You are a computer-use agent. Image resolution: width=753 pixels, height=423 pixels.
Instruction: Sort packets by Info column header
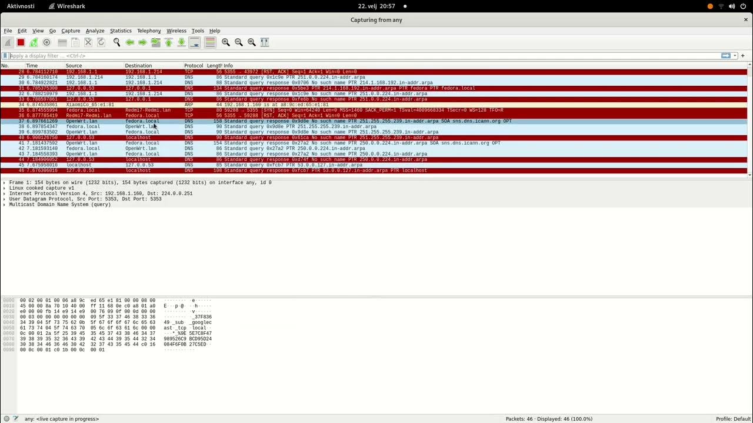tap(485, 66)
